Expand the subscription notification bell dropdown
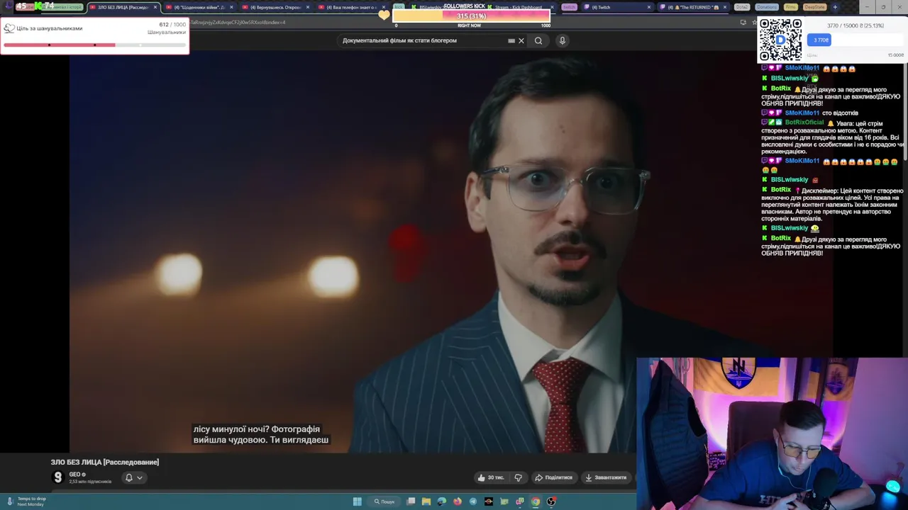 134,477
